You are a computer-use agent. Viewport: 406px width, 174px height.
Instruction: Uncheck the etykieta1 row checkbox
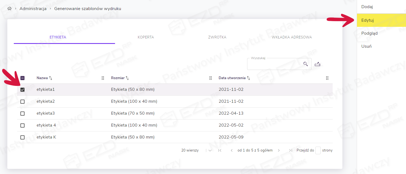(22, 90)
